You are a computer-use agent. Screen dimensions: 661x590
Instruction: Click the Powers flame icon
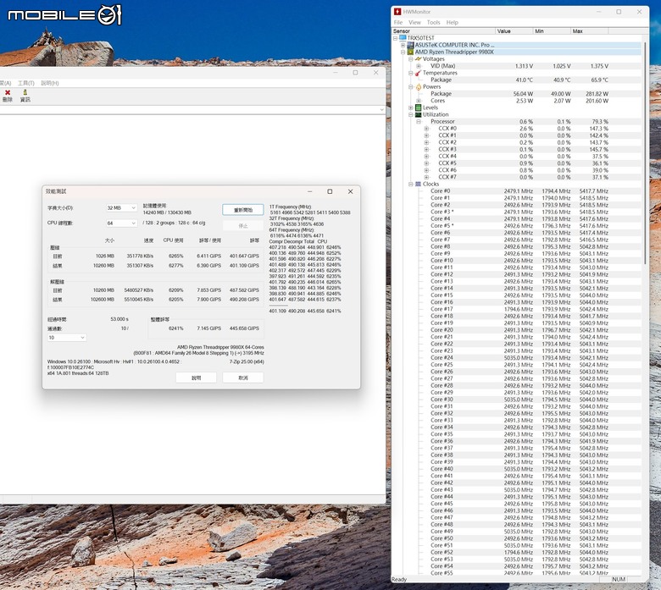418,86
